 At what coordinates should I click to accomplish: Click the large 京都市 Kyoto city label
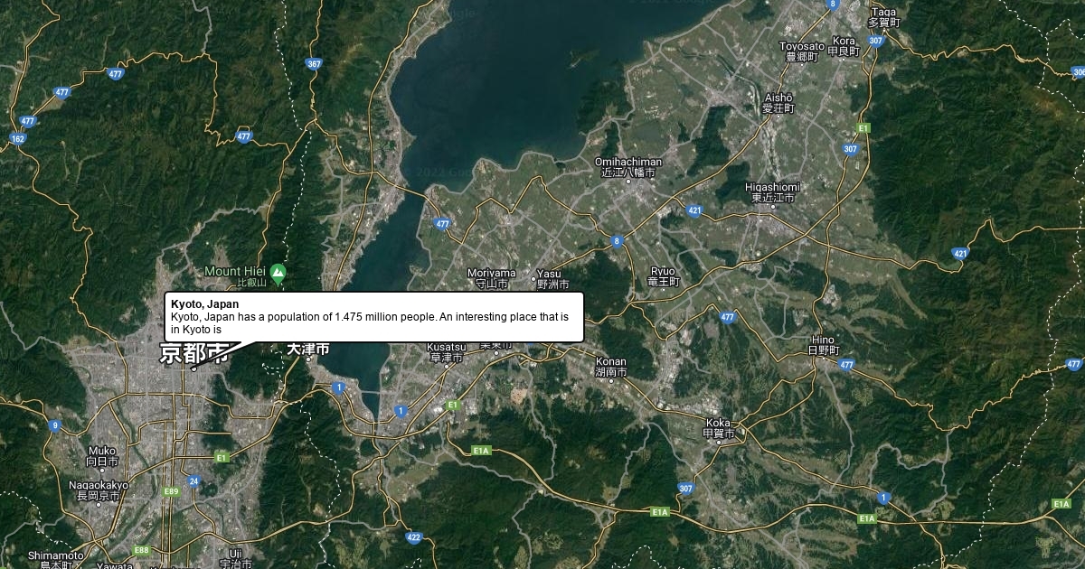point(193,353)
